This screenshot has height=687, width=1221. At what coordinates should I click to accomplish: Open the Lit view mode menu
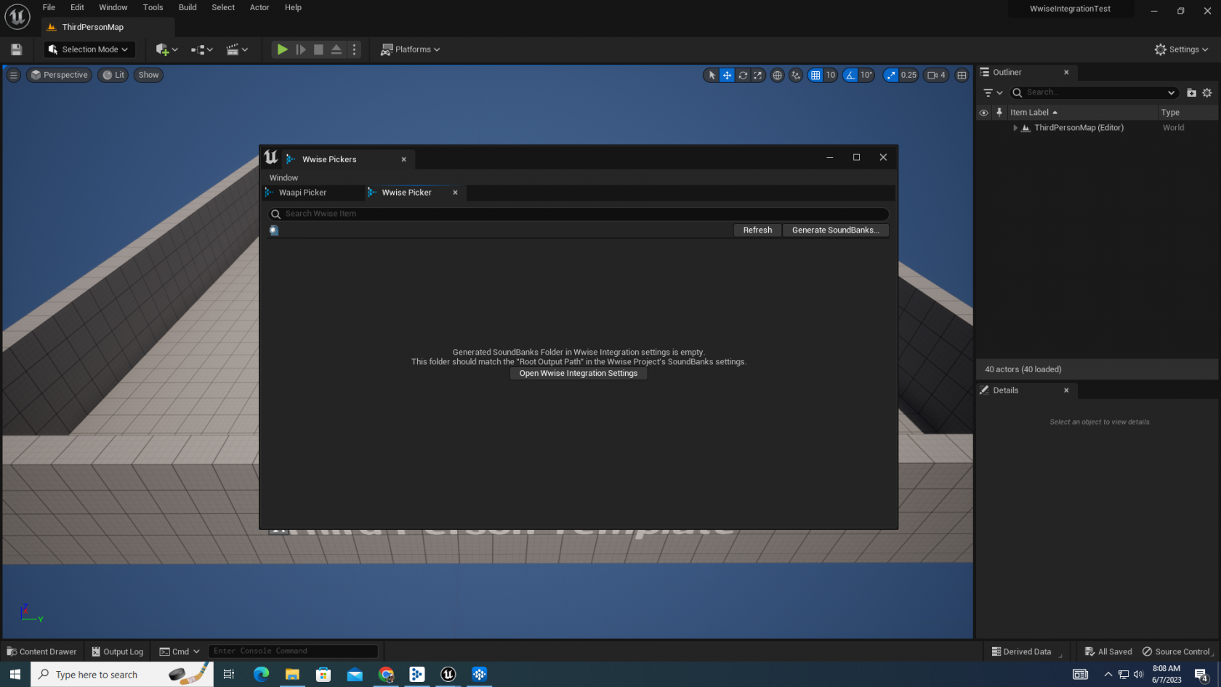[113, 75]
